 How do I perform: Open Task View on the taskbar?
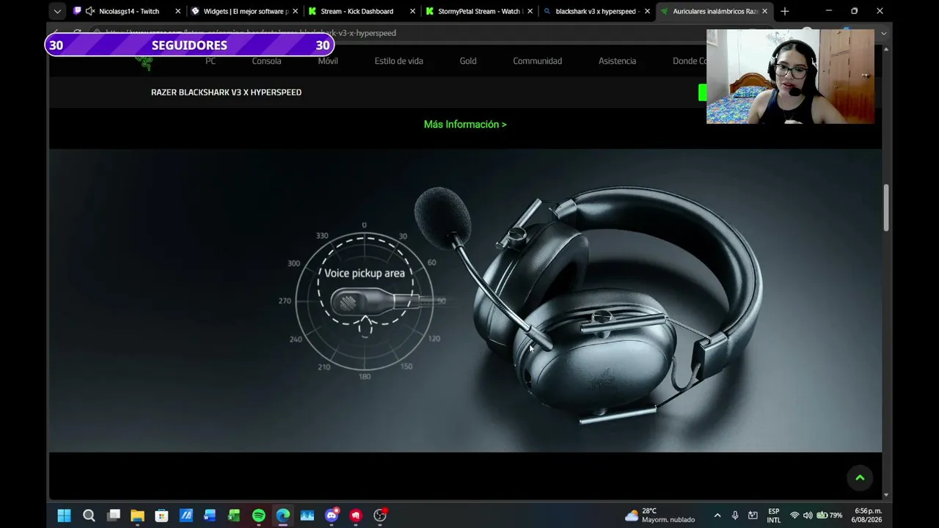[113, 516]
